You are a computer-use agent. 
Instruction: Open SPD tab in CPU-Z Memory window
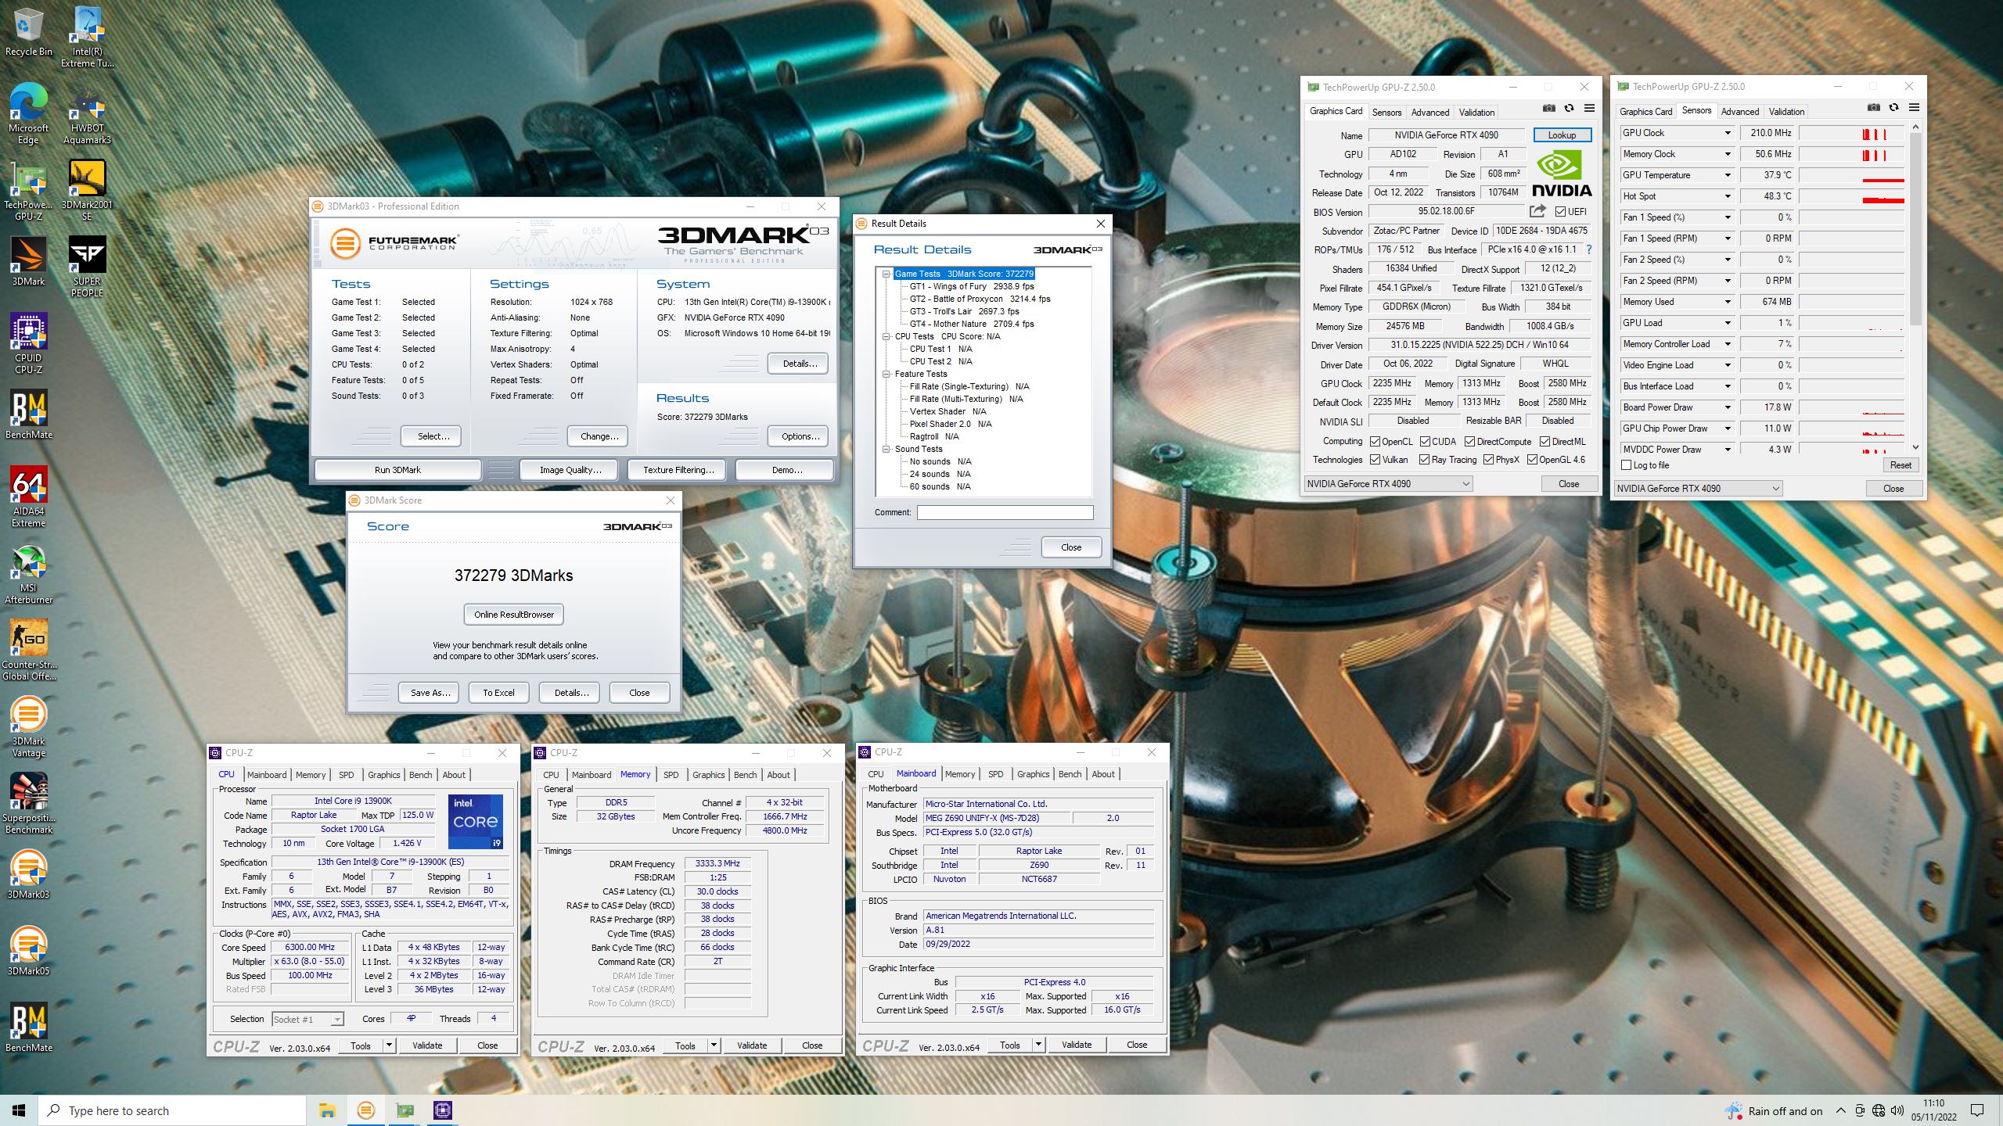click(x=671, y=775)
